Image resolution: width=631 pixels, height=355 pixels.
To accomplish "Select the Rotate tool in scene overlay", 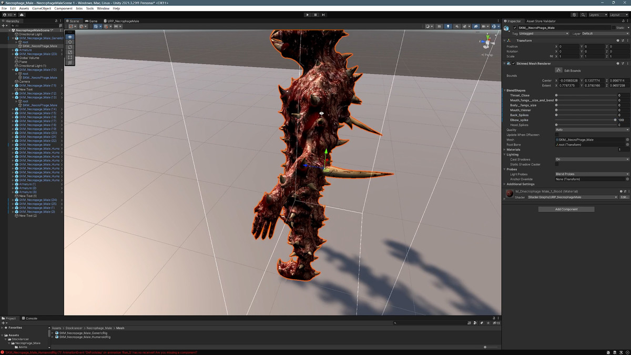I will click(x=70, y=47).
